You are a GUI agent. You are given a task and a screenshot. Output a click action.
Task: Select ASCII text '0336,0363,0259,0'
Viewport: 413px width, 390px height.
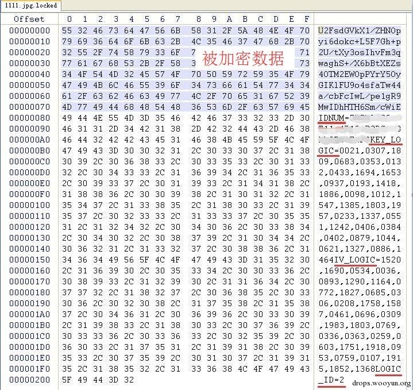tap(360, 336)
